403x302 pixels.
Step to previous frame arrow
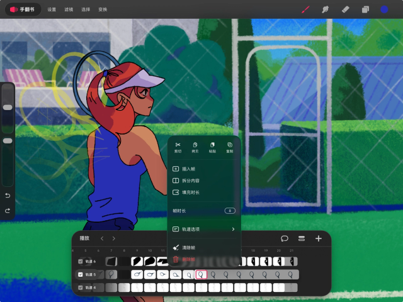[x=102, y=238]
